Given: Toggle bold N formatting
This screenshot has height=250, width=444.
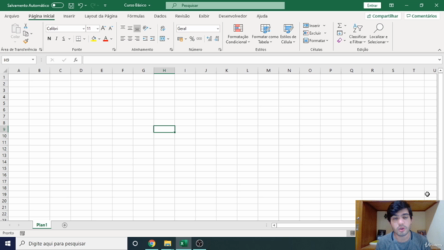Looking at the screenshot, I should 49,39.
